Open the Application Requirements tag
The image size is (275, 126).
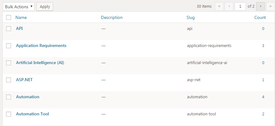41,46
